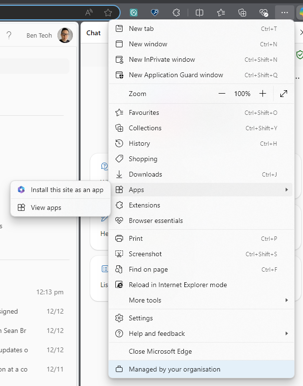Open the Favourites toolbar button
Image resolution: width=303 pixels, height=386 pixels.
(221, 13)
